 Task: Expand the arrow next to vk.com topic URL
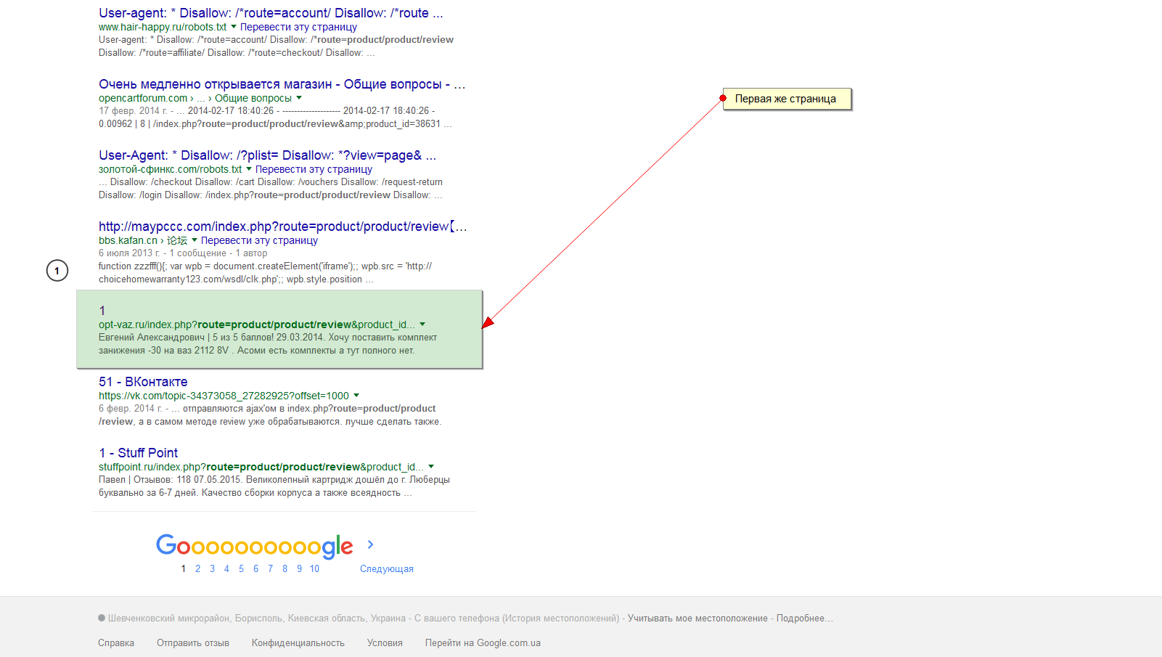[x=356, y=396]
